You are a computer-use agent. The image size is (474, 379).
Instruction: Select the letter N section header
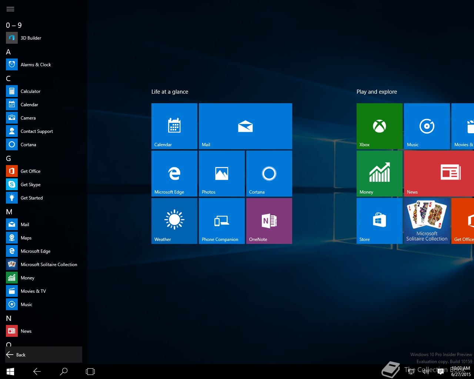click(9, 318)
